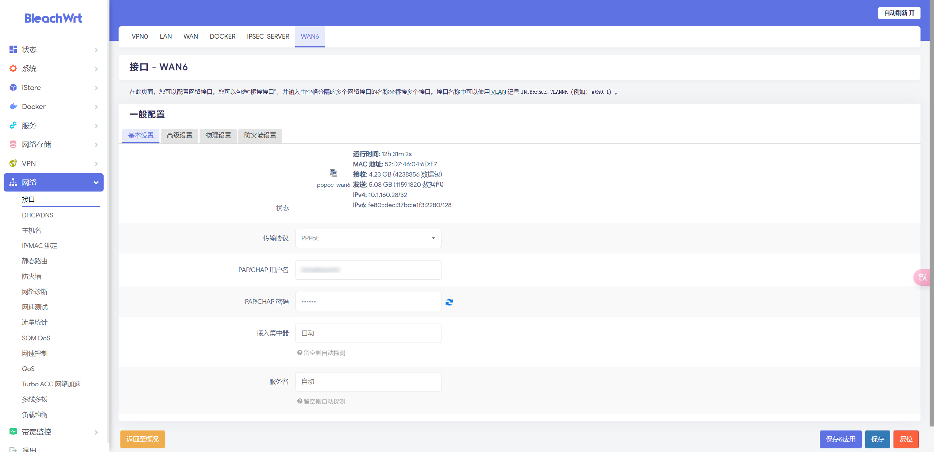Viewport: 934px width, 452px height.
Task: Click the reveal password icon beside PAP/CHAP 密码
Action: 449,302
